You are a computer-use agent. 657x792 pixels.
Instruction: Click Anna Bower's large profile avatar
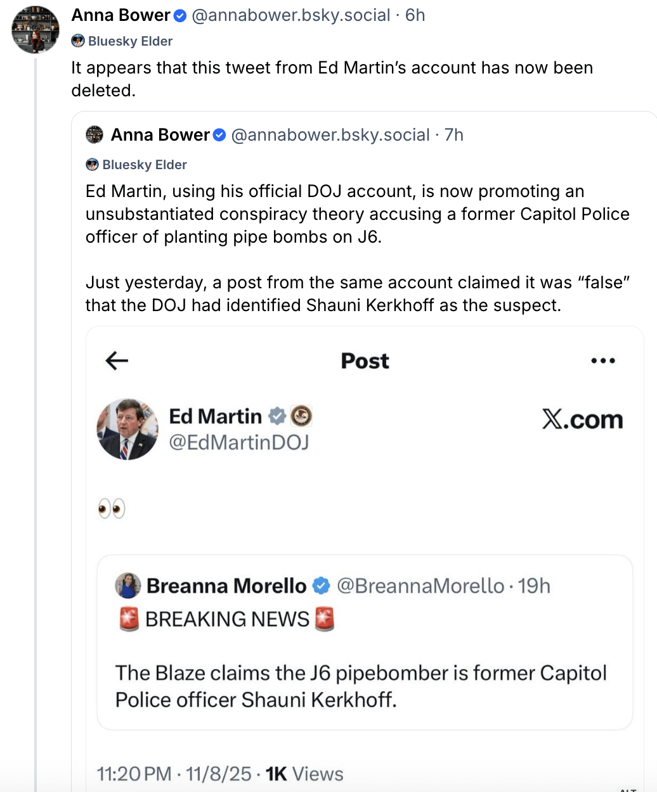coord(36,30)
